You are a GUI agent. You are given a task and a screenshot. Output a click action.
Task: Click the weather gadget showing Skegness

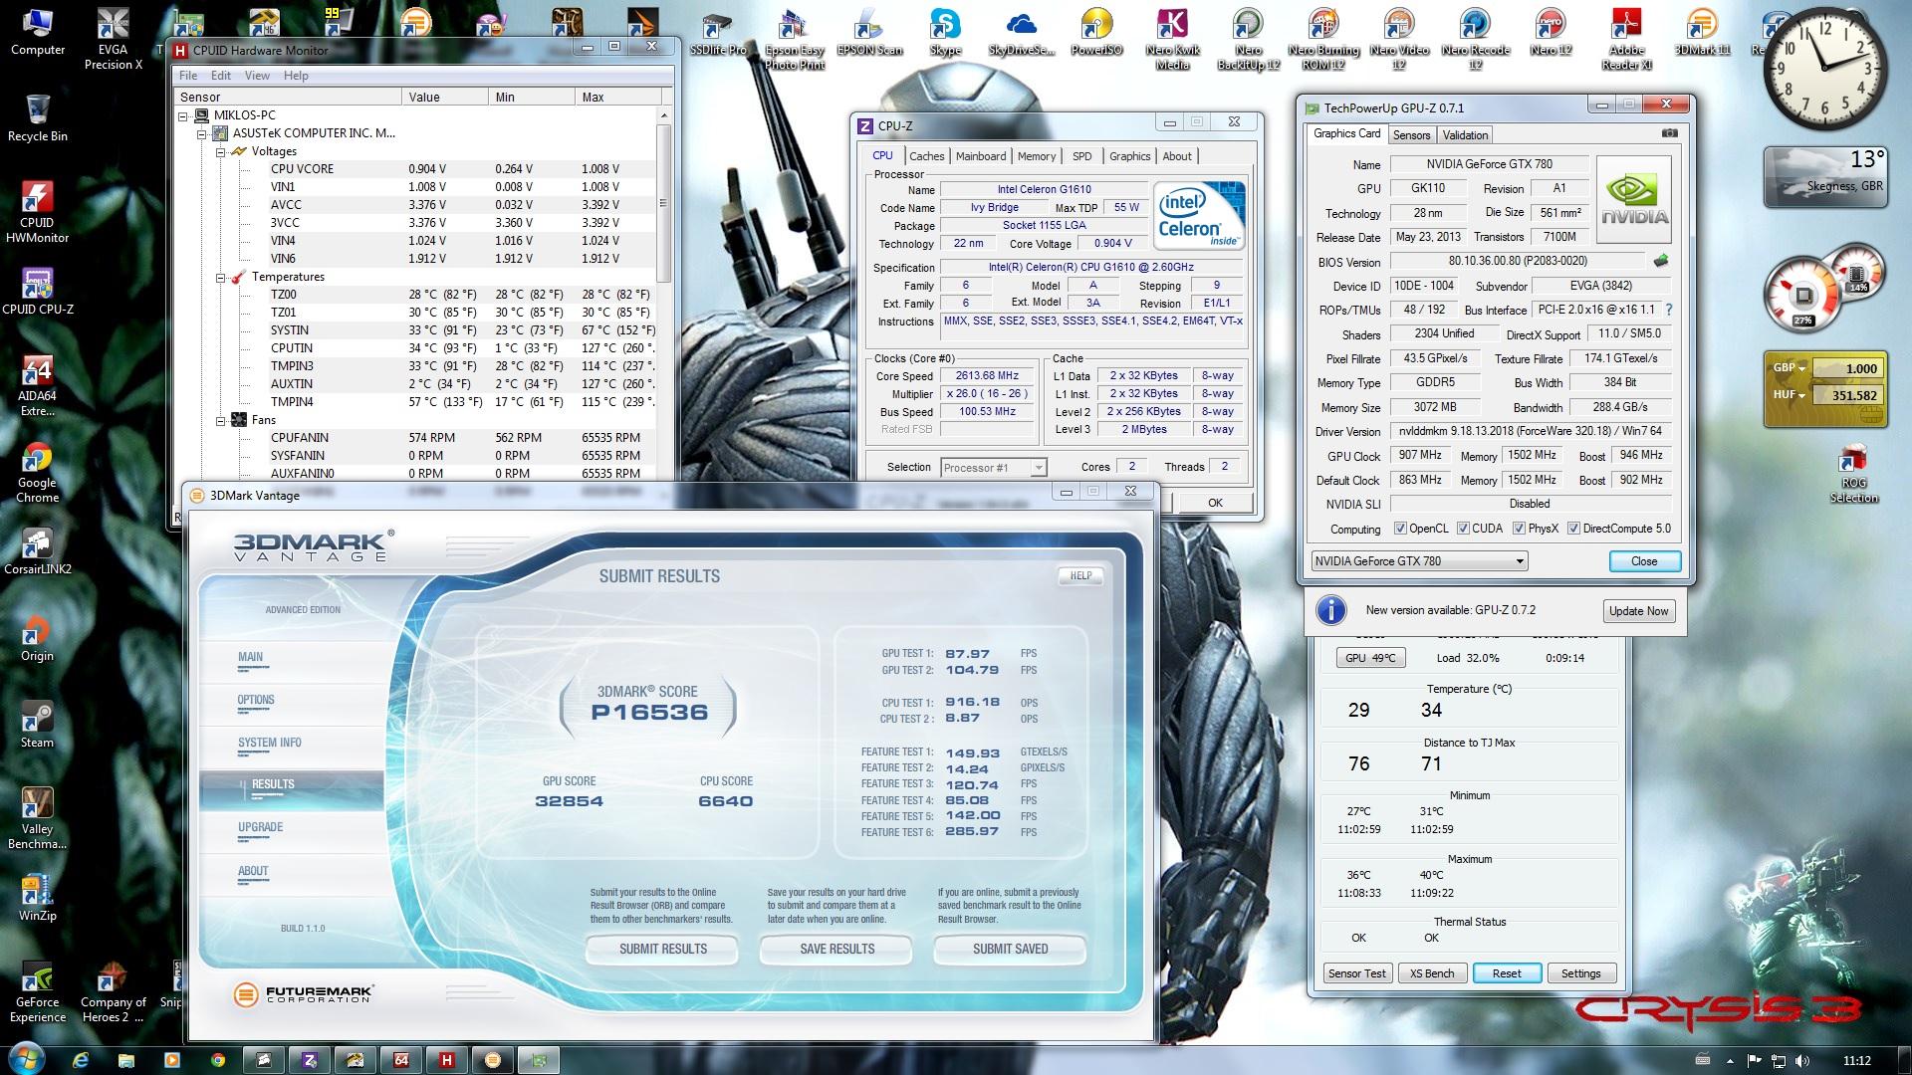pos(1825,176)
